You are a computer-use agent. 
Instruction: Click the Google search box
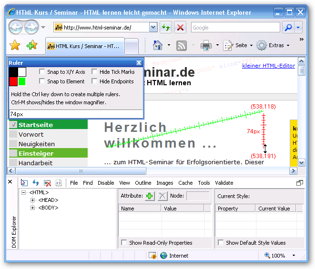(235, 27)
